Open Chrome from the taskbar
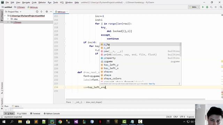The height and width of the screenshot is (125, 223). coord(60,122)
